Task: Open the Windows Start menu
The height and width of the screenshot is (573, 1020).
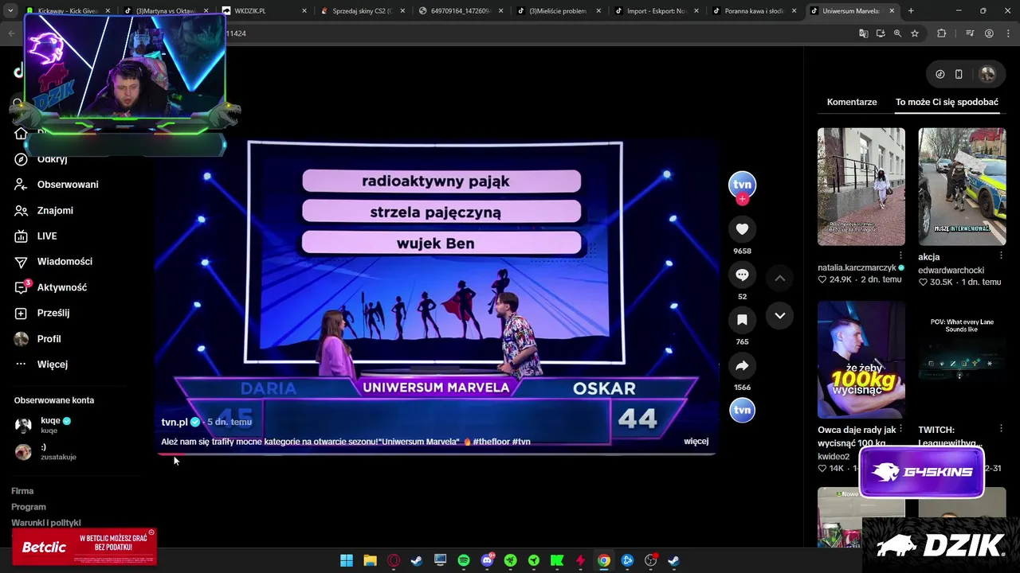Action: [x=347, y=560]
